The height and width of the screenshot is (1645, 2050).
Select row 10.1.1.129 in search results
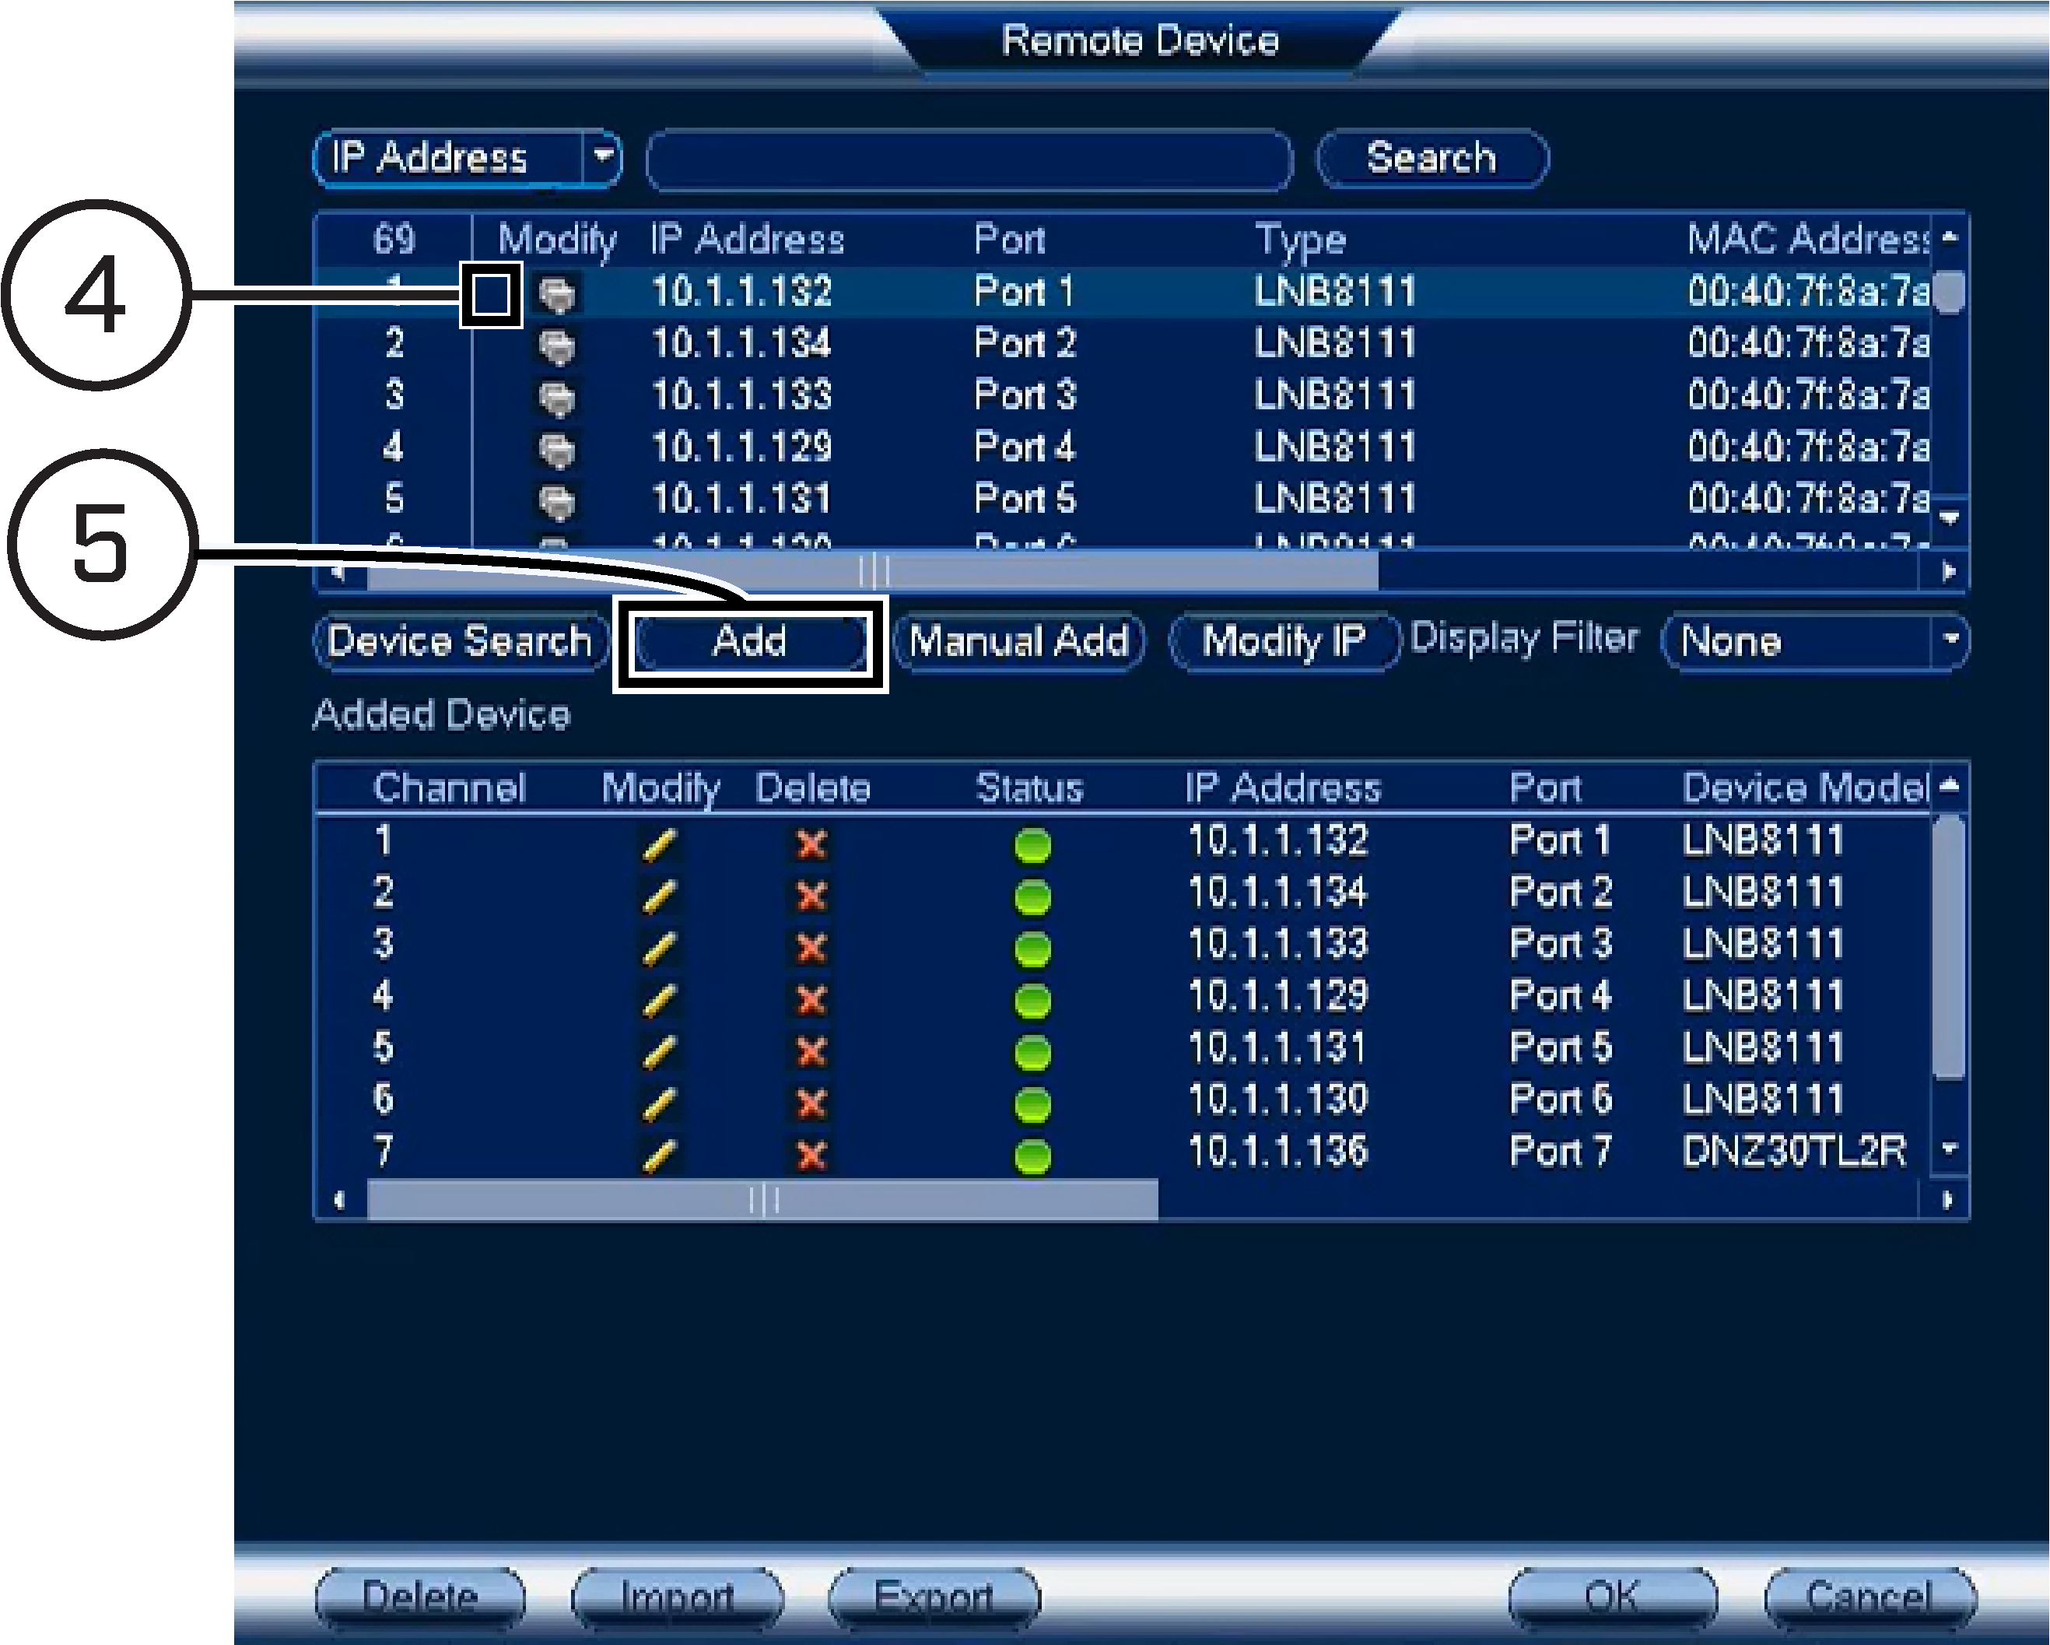pos(1124,448)
